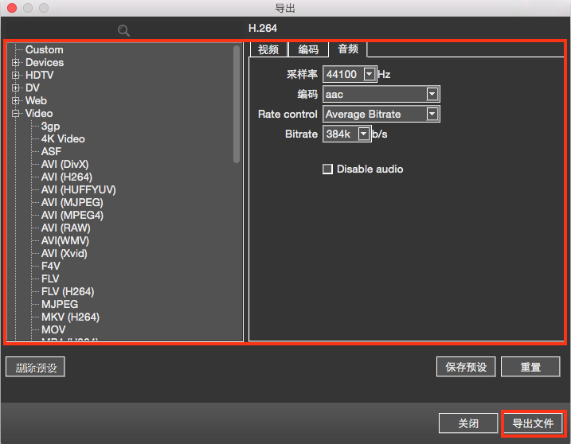571x444 pixels.
Task: Click the 保存预设 button
Action: [x=466, y=367]
